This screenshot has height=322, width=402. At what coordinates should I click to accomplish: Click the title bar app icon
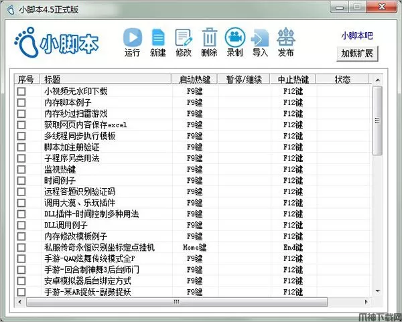(x=11, y=10)
